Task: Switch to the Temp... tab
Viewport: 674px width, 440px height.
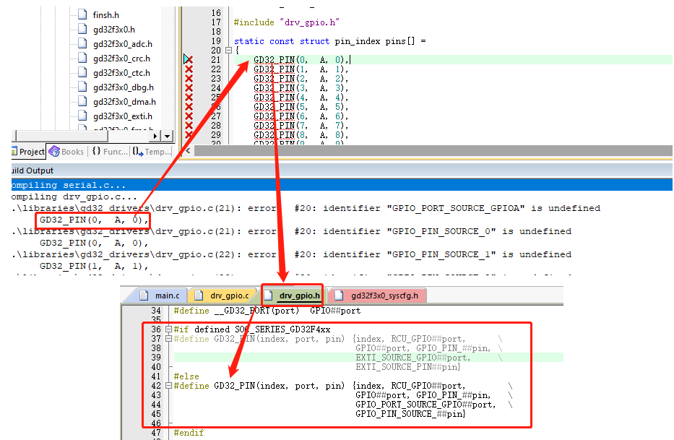Action: [151, 152]
